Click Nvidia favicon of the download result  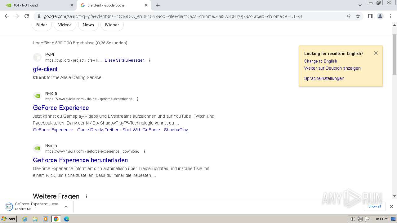tap(37, 148)
